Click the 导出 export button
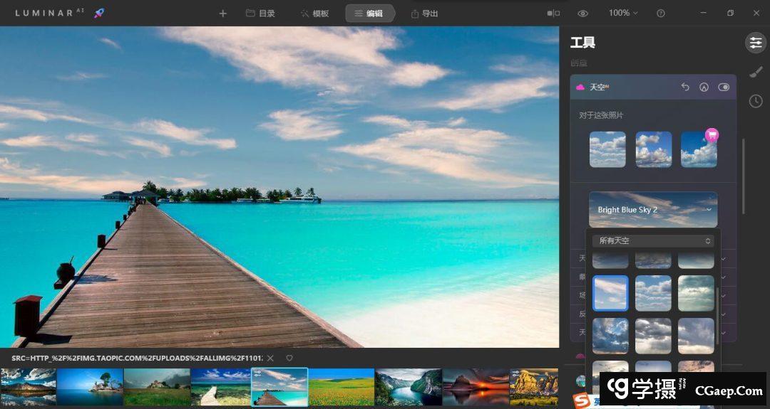Viewport: 770px width, 409px height. (424, 14)
